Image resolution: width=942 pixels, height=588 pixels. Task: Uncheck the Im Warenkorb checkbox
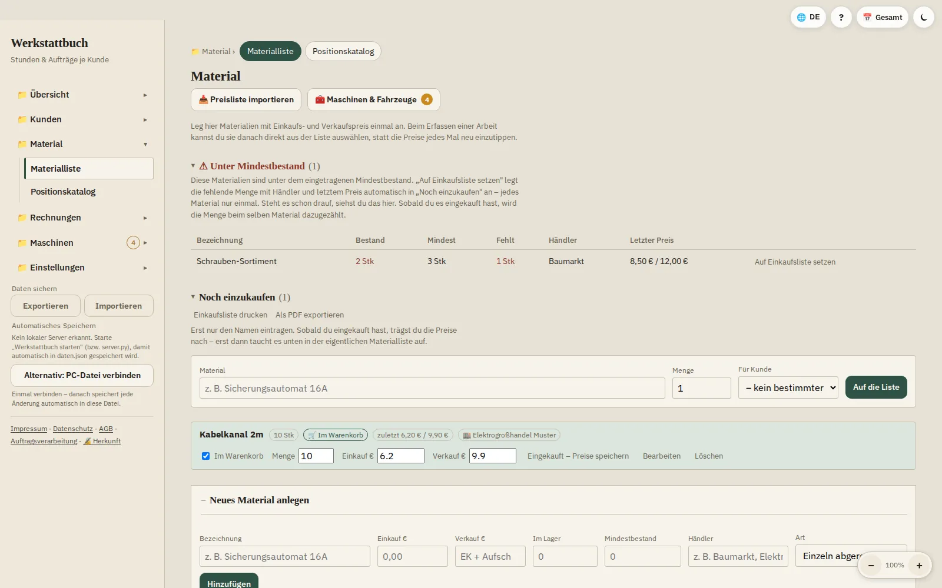tap(205, 456)
